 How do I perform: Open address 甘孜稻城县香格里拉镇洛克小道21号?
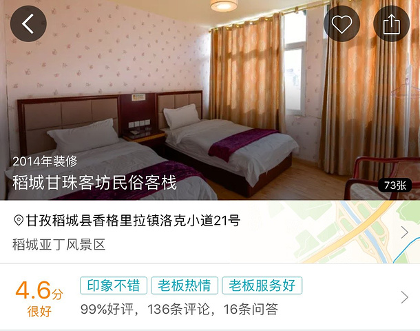pos(133,221)
